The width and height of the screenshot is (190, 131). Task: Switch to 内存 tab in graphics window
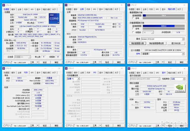coord(151,73)
